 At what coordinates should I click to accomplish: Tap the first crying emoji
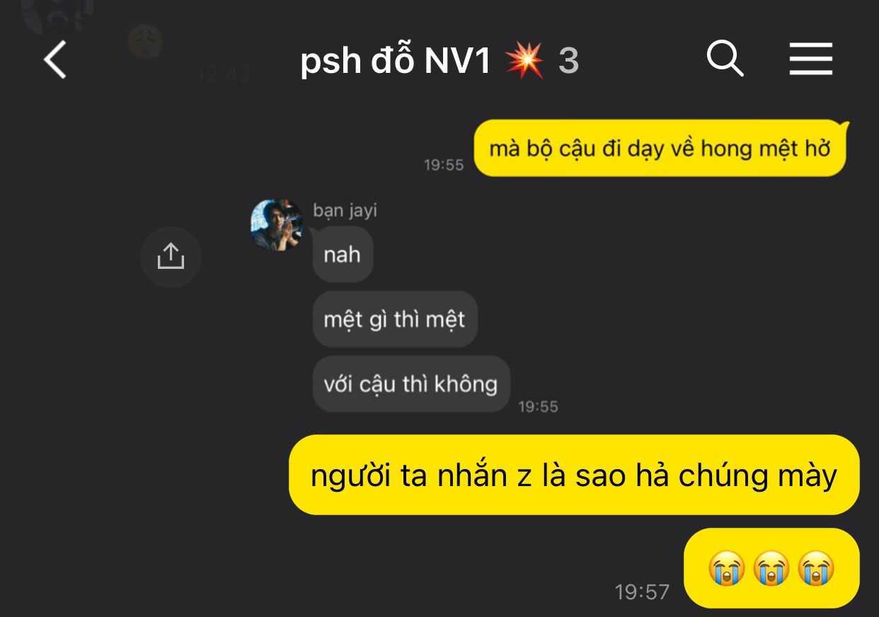727,569
